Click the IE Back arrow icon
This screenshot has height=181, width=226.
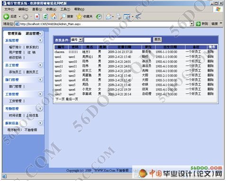pyautogui.click(x=6, y=17)
